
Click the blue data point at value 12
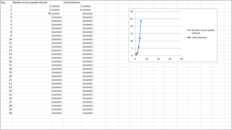click(x=140, y=38)
